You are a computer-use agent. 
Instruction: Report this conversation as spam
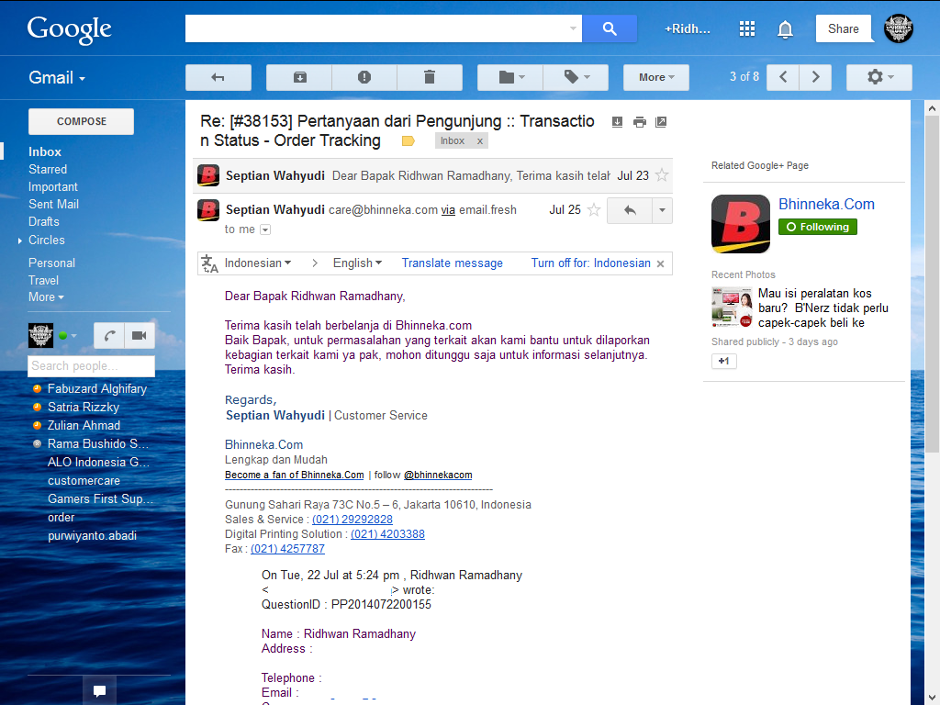click(x=364, y=77)
